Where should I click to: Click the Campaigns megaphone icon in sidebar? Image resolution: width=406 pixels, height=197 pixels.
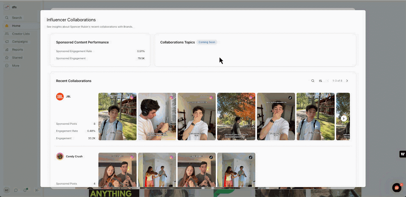tap(7, 42)
